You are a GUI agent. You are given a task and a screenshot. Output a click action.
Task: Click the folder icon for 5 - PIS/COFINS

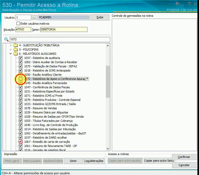click(x=15, y=50)
